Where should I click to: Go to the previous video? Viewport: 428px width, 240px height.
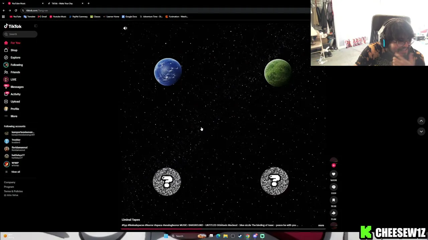[x=421, y=121]
